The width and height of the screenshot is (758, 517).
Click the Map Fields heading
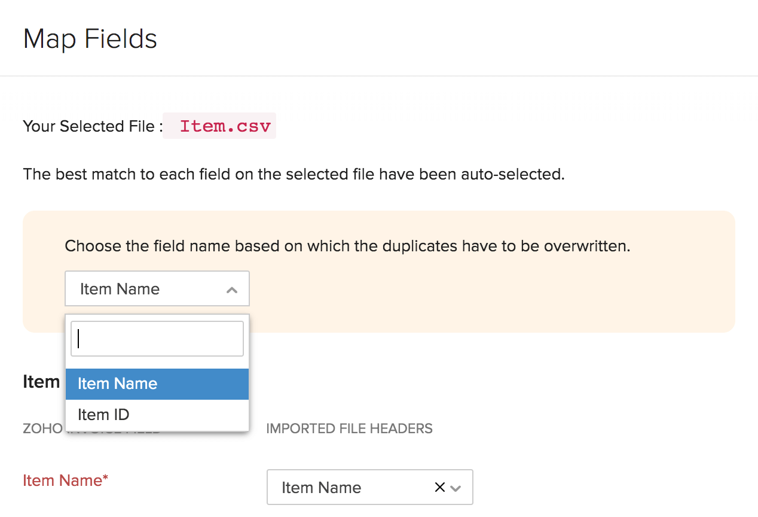click(90, 39)
